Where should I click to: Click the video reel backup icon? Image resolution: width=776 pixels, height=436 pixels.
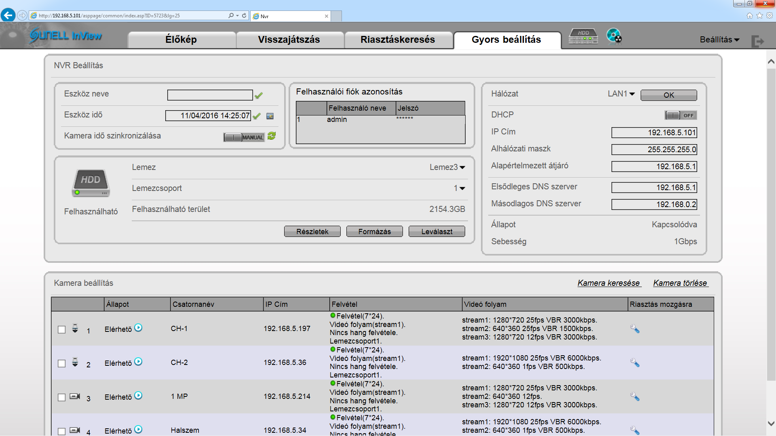click(x=614, y=36)
